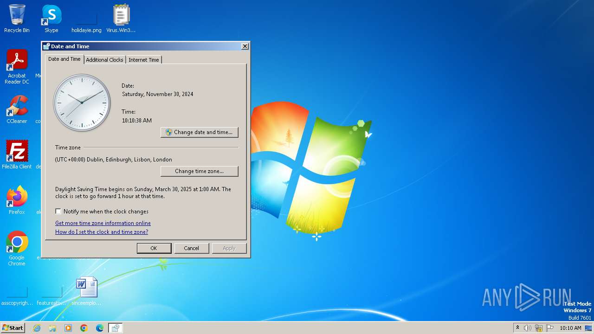Open How do I set the clock link
Viewport: 594px width, 334px height.
tap(102, 232)
